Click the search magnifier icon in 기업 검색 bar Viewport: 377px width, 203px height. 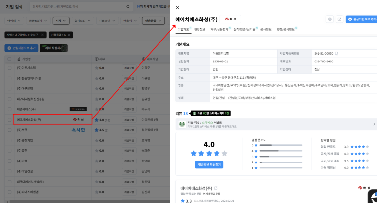128,7
